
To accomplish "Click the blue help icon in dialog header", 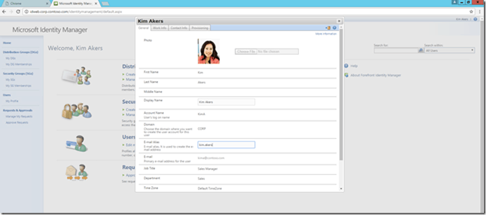I will point(335,28).
